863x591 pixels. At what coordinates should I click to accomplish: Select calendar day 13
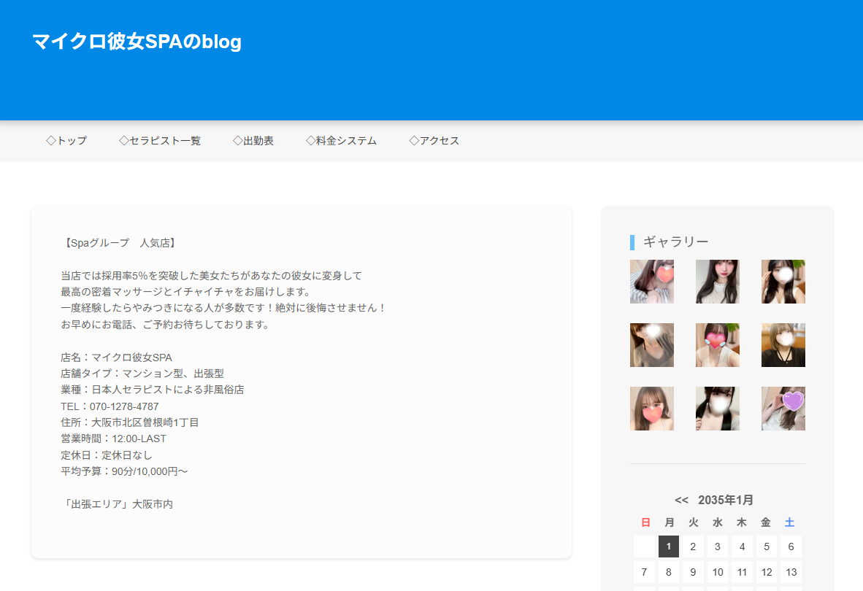point(791,572)
